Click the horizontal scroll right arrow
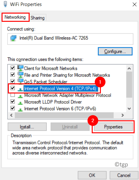 coord(123,115)
